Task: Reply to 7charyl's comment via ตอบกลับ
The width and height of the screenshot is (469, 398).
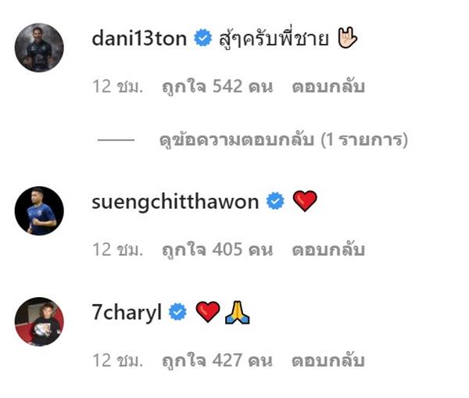Action: [328, 360]
